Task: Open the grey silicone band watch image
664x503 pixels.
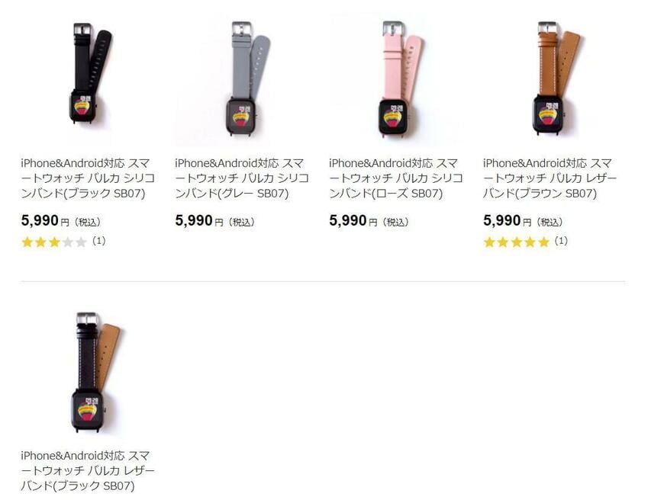Action: pyautogui.click(x=242, y=78)
